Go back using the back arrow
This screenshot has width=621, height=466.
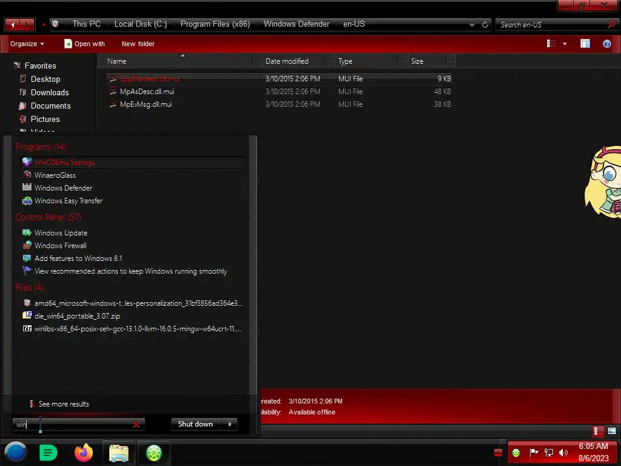point(12,24)
